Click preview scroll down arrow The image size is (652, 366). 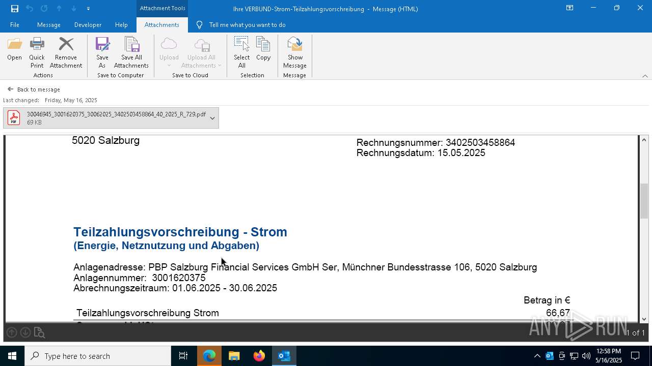(x=644, y=319)
